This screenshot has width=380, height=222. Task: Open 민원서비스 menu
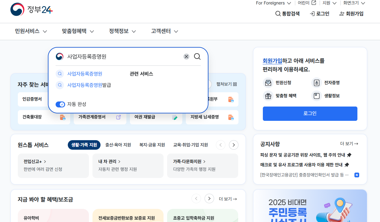(x=31, y=31)
